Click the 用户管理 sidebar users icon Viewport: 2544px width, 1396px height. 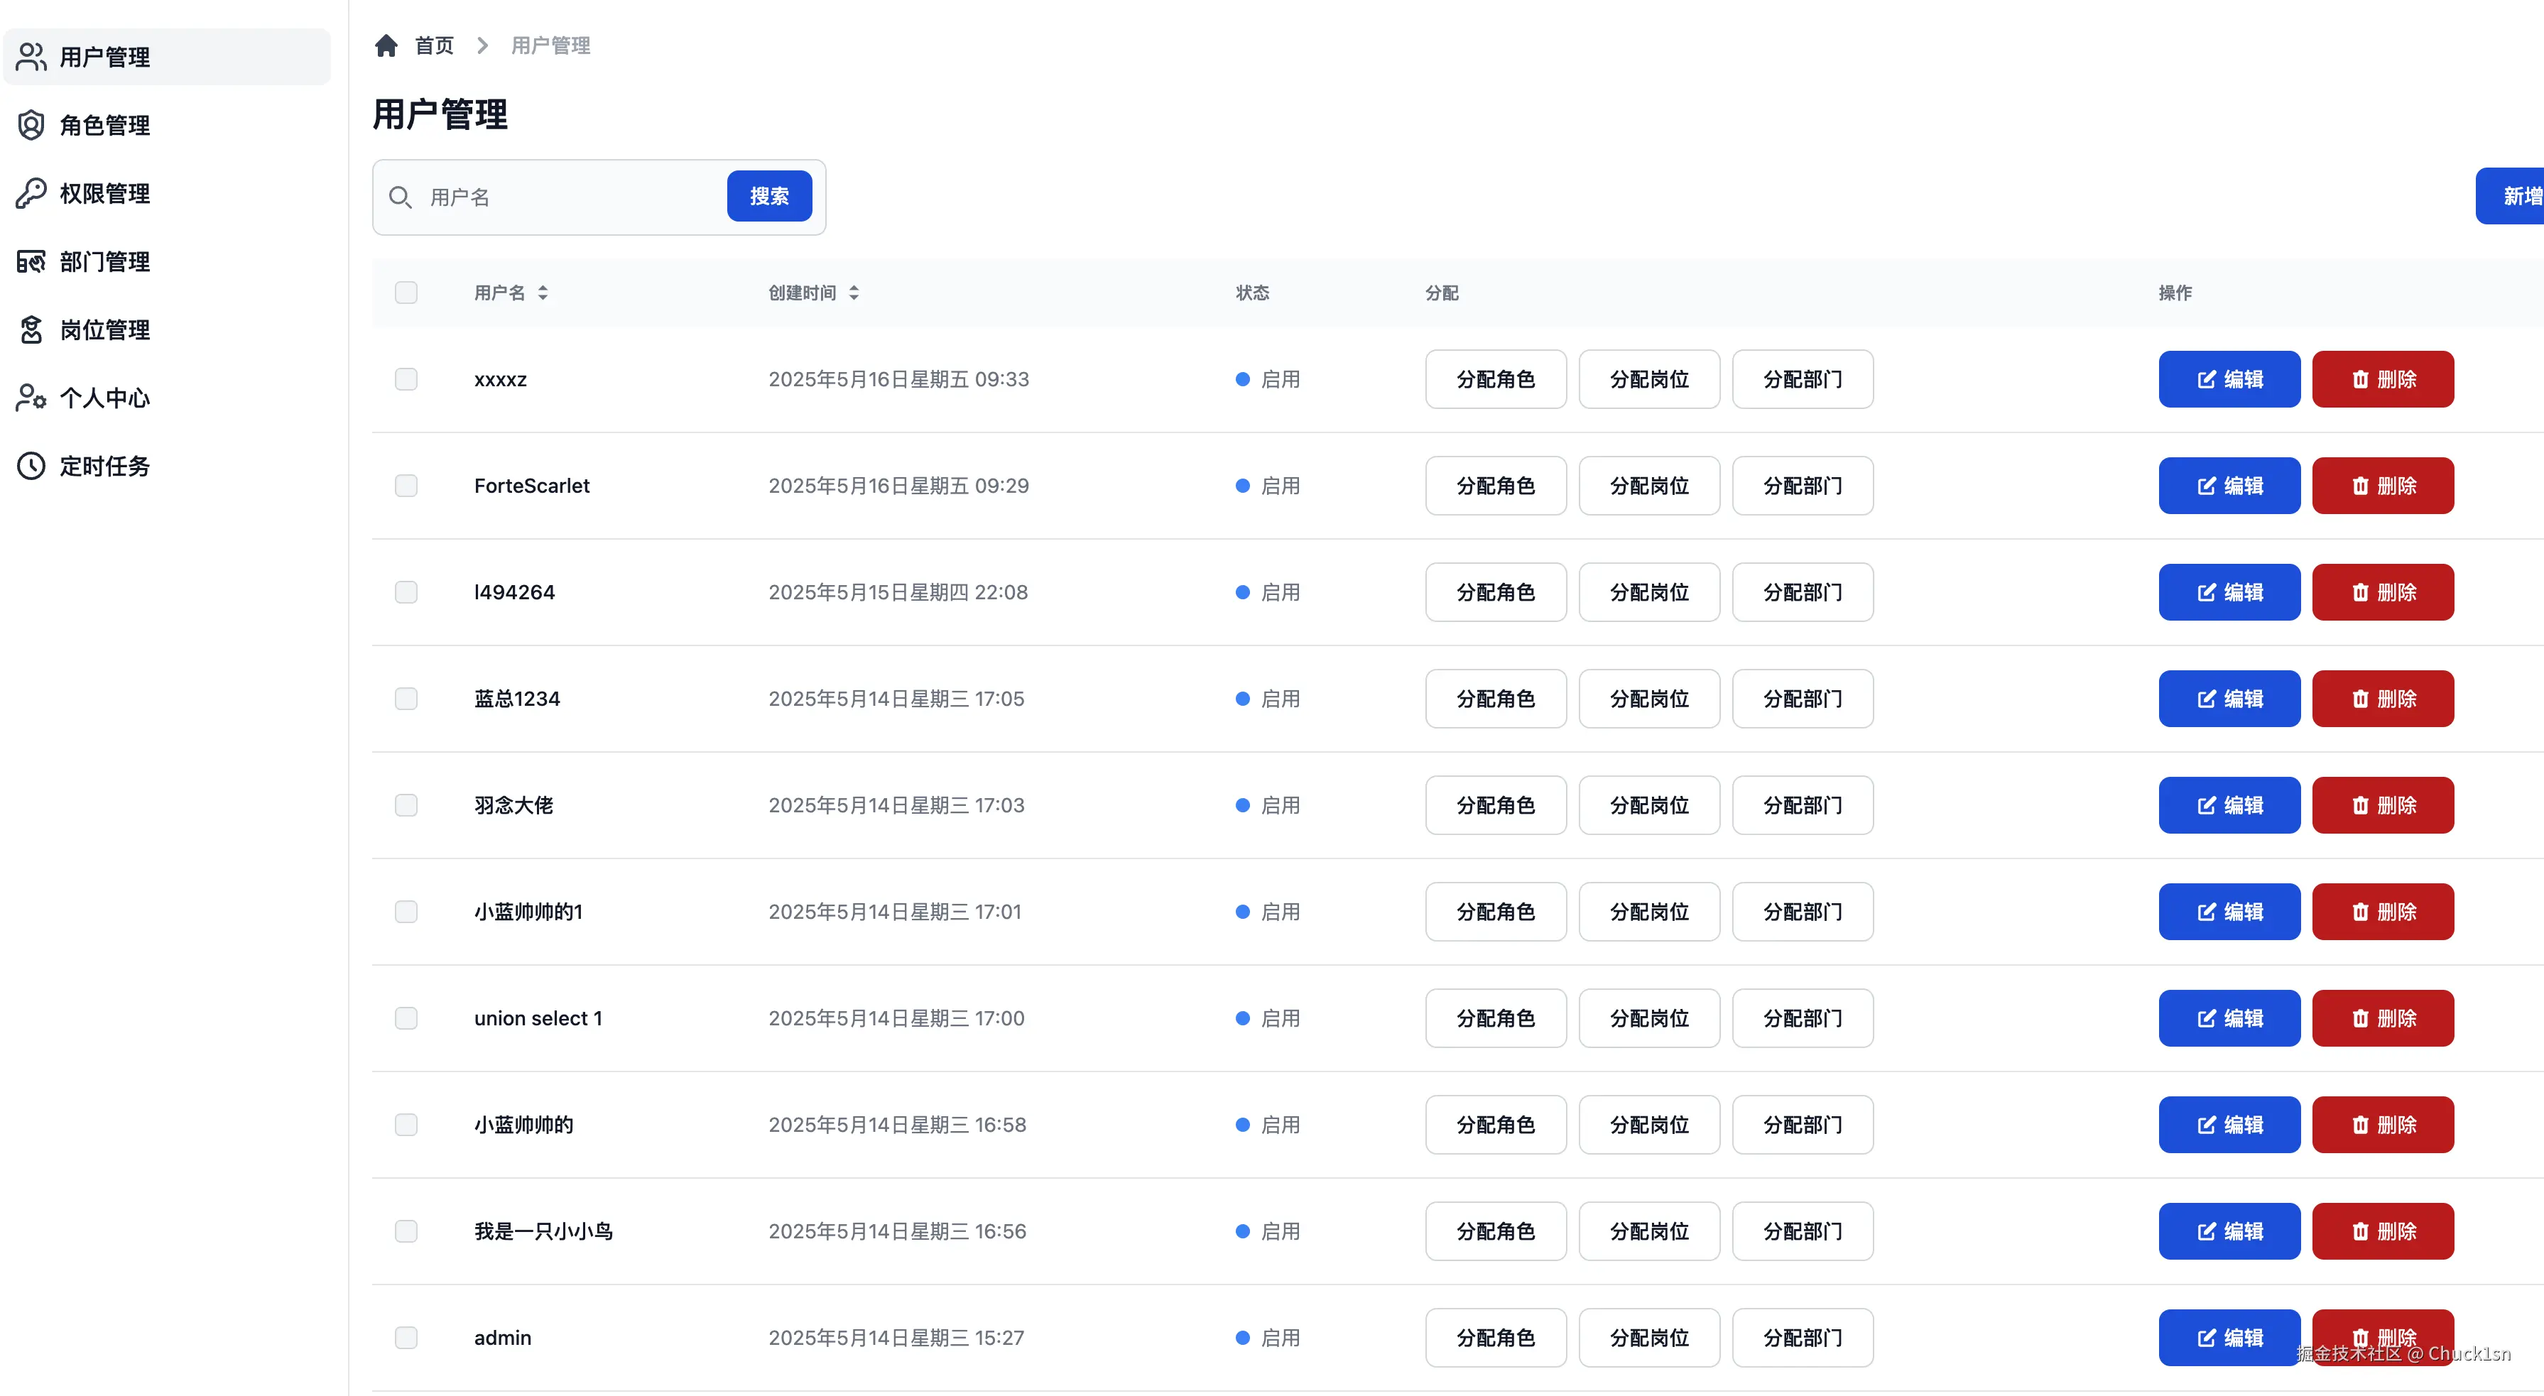tap(31, 58)
